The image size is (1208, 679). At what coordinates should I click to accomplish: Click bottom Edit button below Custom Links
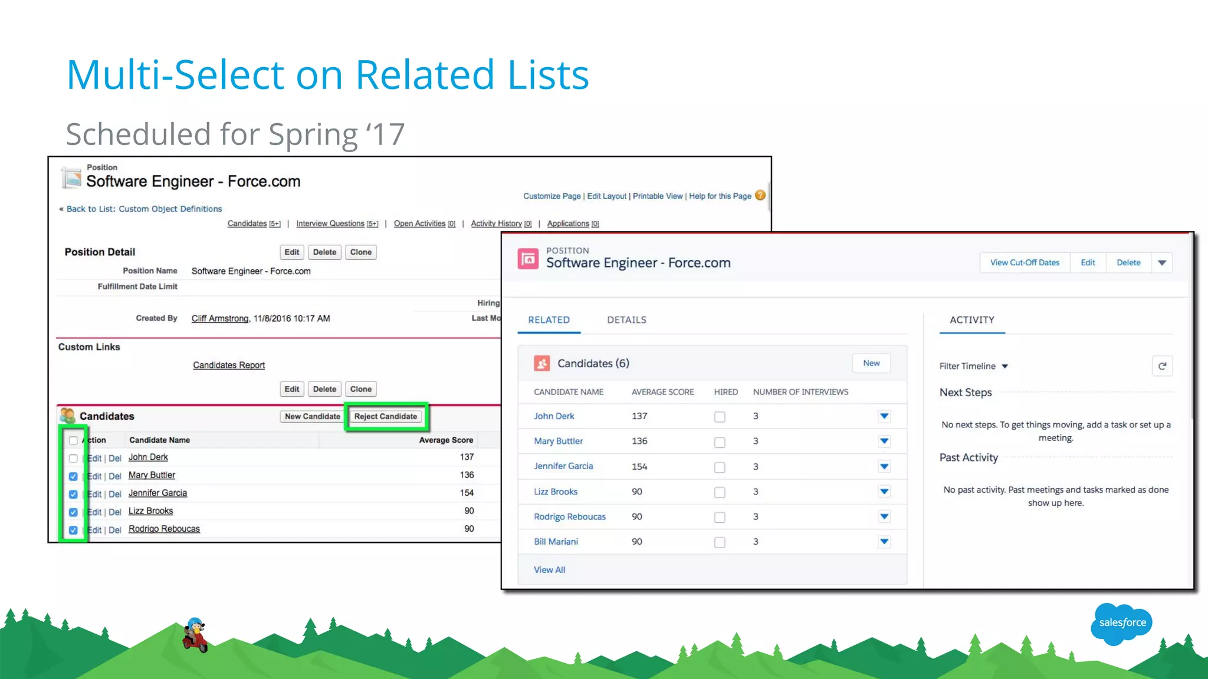tap(291, 389)
